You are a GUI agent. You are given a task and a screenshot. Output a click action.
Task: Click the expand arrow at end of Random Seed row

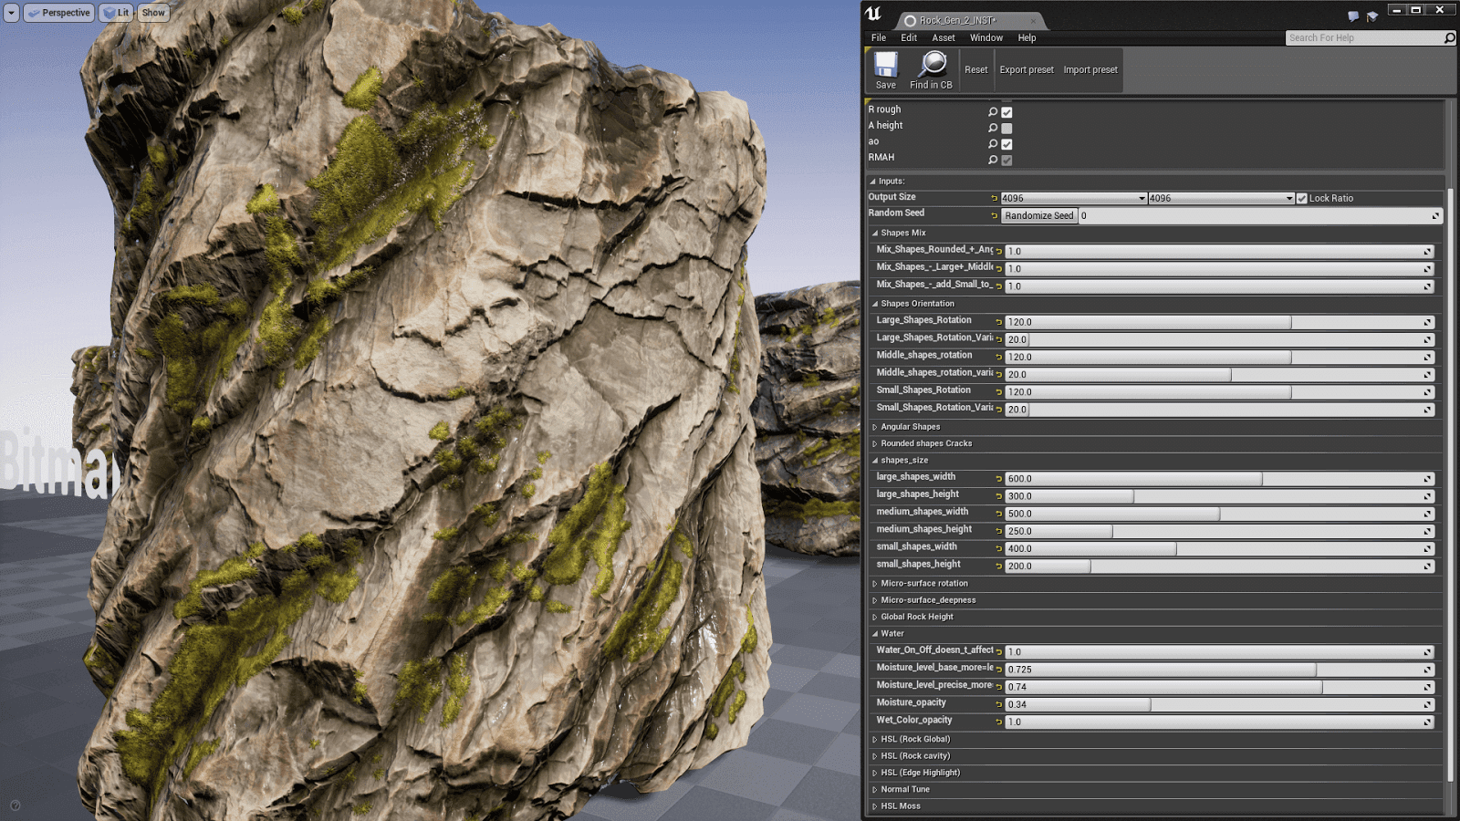[1435, 215]
